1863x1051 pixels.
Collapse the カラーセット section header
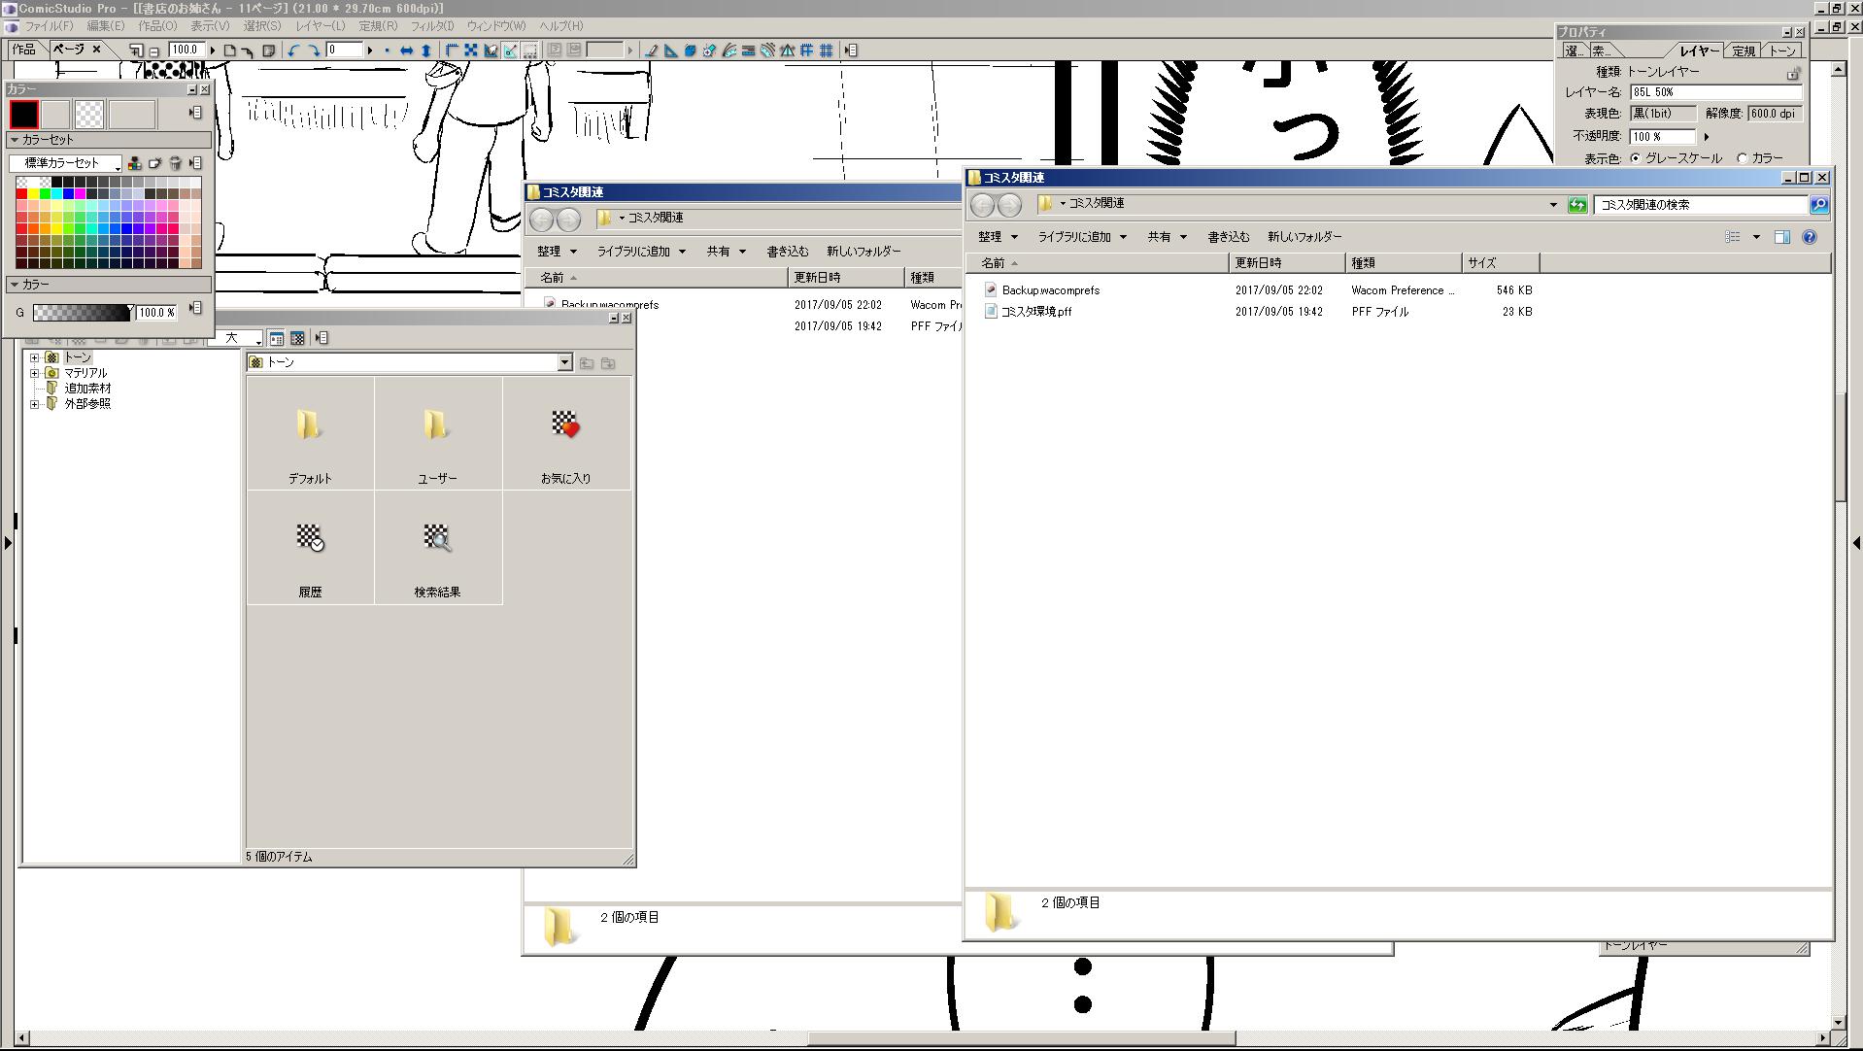(15, 140)
